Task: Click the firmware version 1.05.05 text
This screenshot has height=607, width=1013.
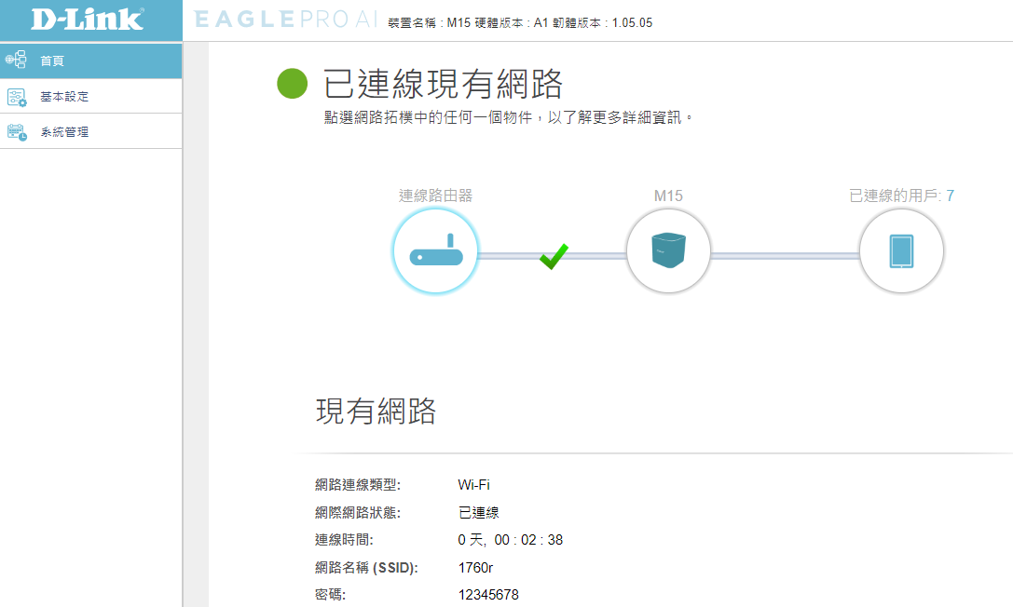Action: point(632,22)
